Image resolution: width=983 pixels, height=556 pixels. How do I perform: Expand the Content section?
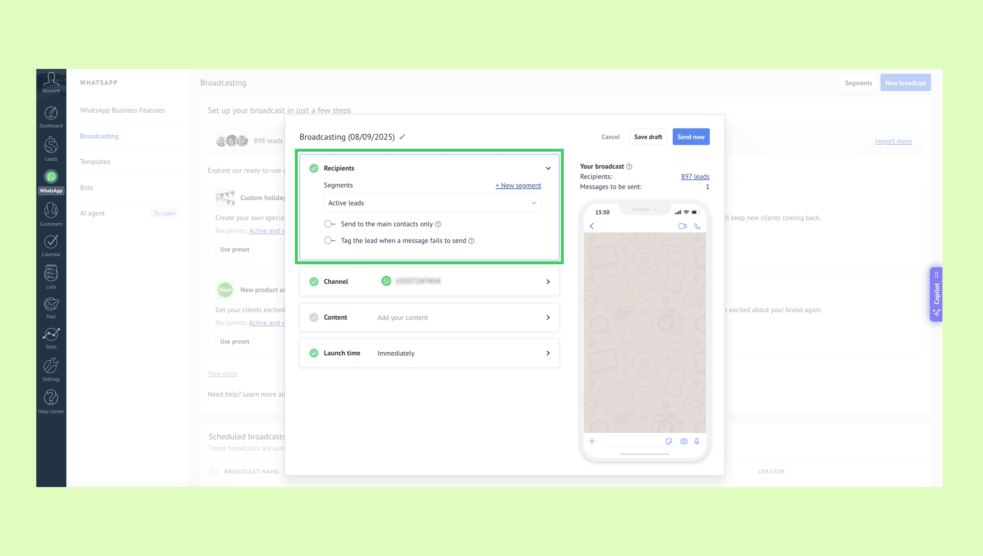click(x=548, y=317)
